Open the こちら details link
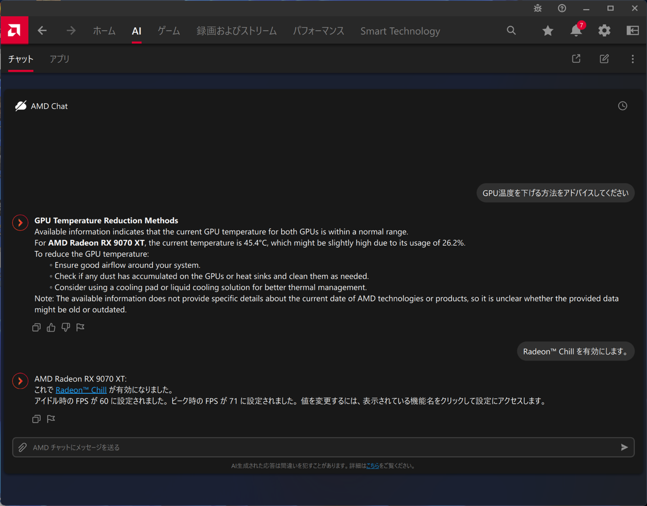 click(x=372, y=466)
